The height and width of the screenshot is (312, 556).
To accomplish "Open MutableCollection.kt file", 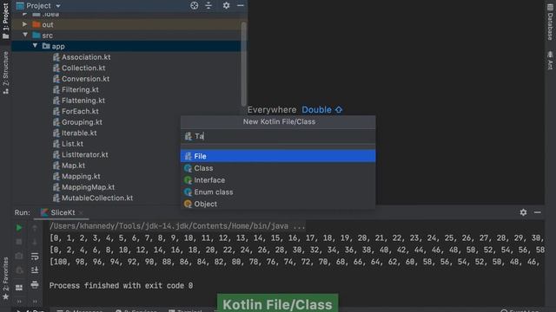I will pyautogui.click(x=97, y=198).
